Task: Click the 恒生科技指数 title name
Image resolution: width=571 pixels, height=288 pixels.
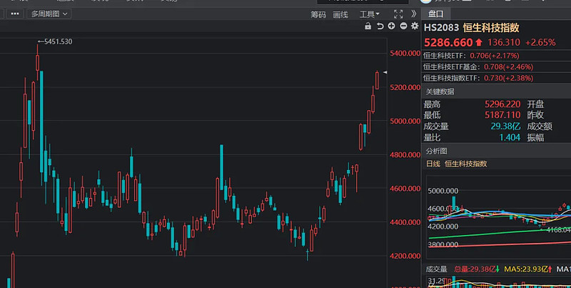Action: [x=491, y=28]
